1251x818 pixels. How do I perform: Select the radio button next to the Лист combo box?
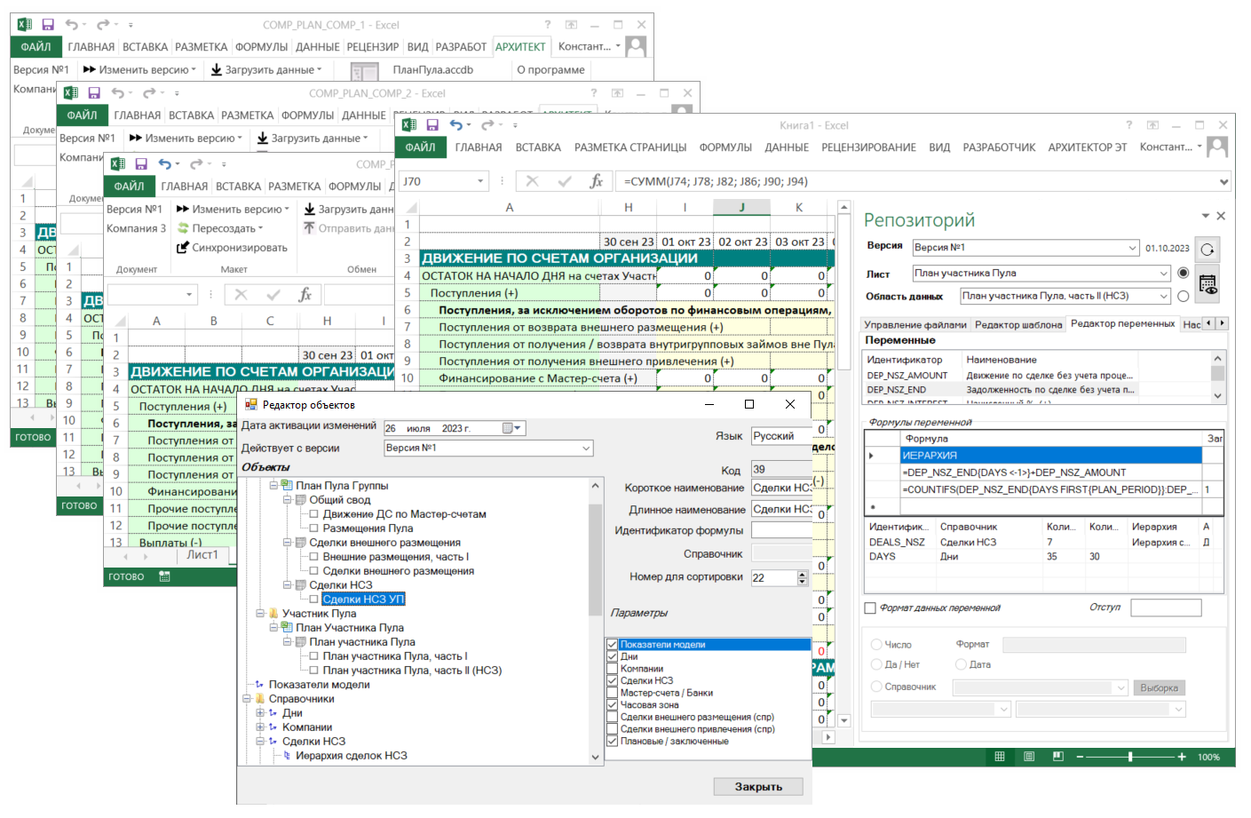point(1183,274)
